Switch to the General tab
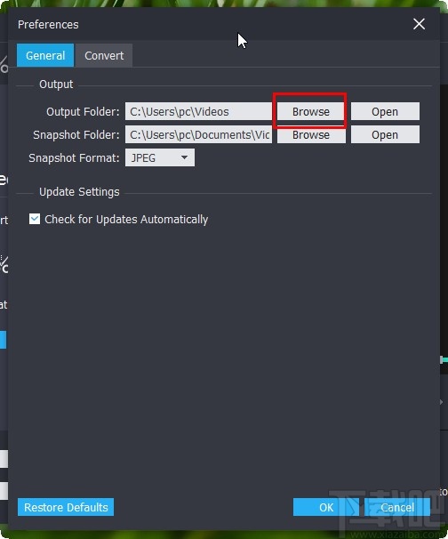The image size is (448, 539). pyautogui.click(x=45, y=55)
